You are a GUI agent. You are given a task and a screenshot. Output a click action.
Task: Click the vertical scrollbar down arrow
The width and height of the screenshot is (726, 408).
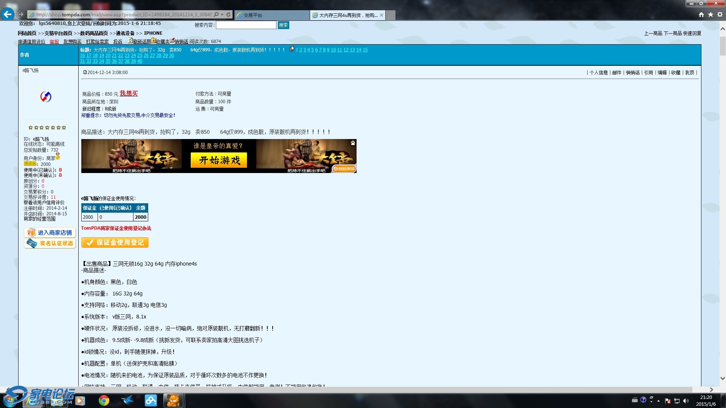tap(723, 378)
